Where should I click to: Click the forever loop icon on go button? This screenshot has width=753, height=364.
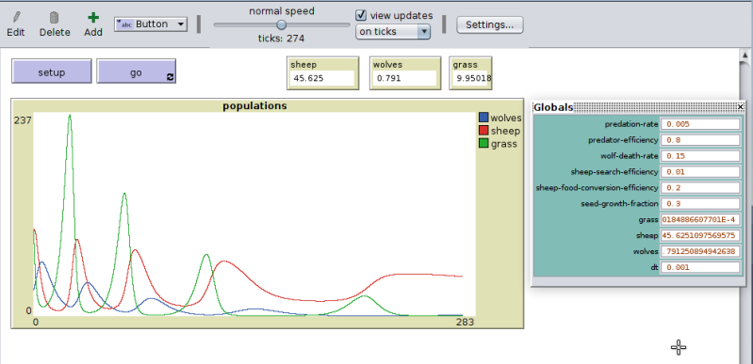pos(170,77)
